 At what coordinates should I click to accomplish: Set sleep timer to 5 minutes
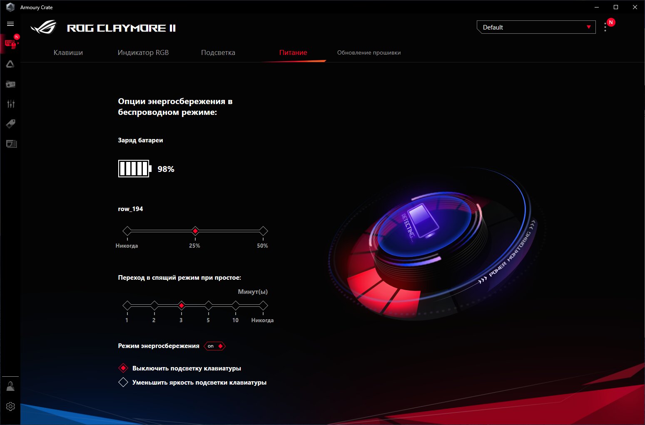[209, 306]
